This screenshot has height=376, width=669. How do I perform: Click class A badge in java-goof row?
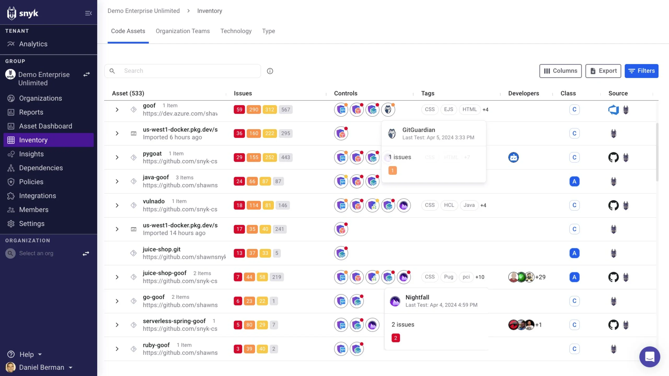(574, 181)
